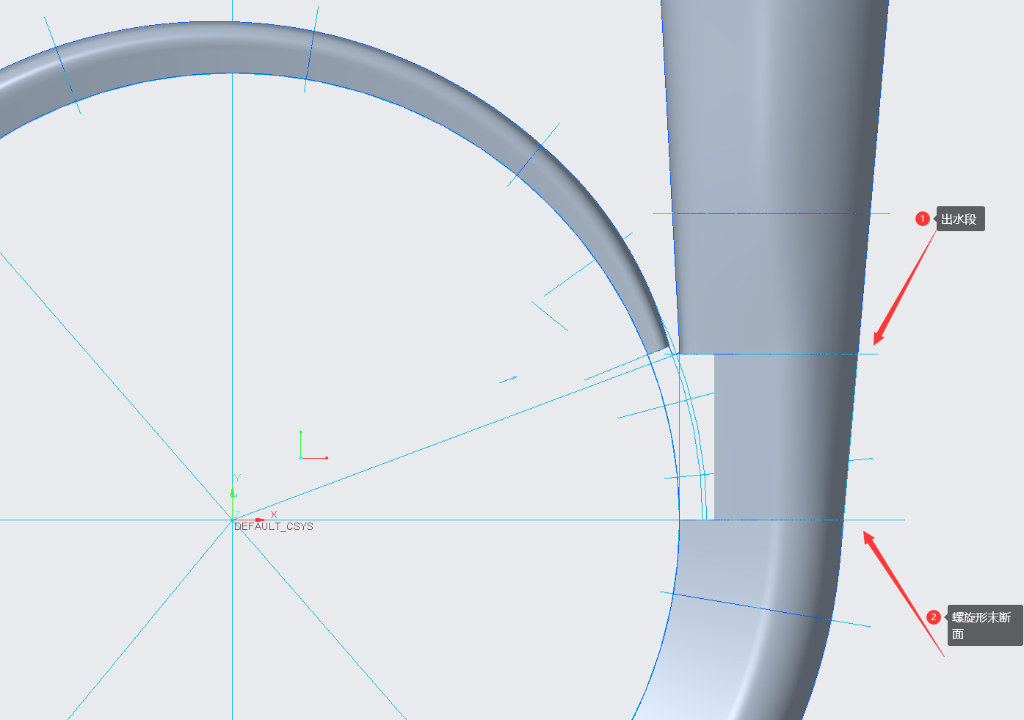Click the small sketch coordinate marker's cyan corner point
Image resolution: width=1024 pixels, height=720 pixels.
[301, 458]
